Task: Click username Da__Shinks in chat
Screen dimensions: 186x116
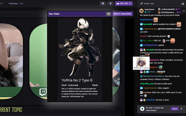Action: (x=148, y=41)
